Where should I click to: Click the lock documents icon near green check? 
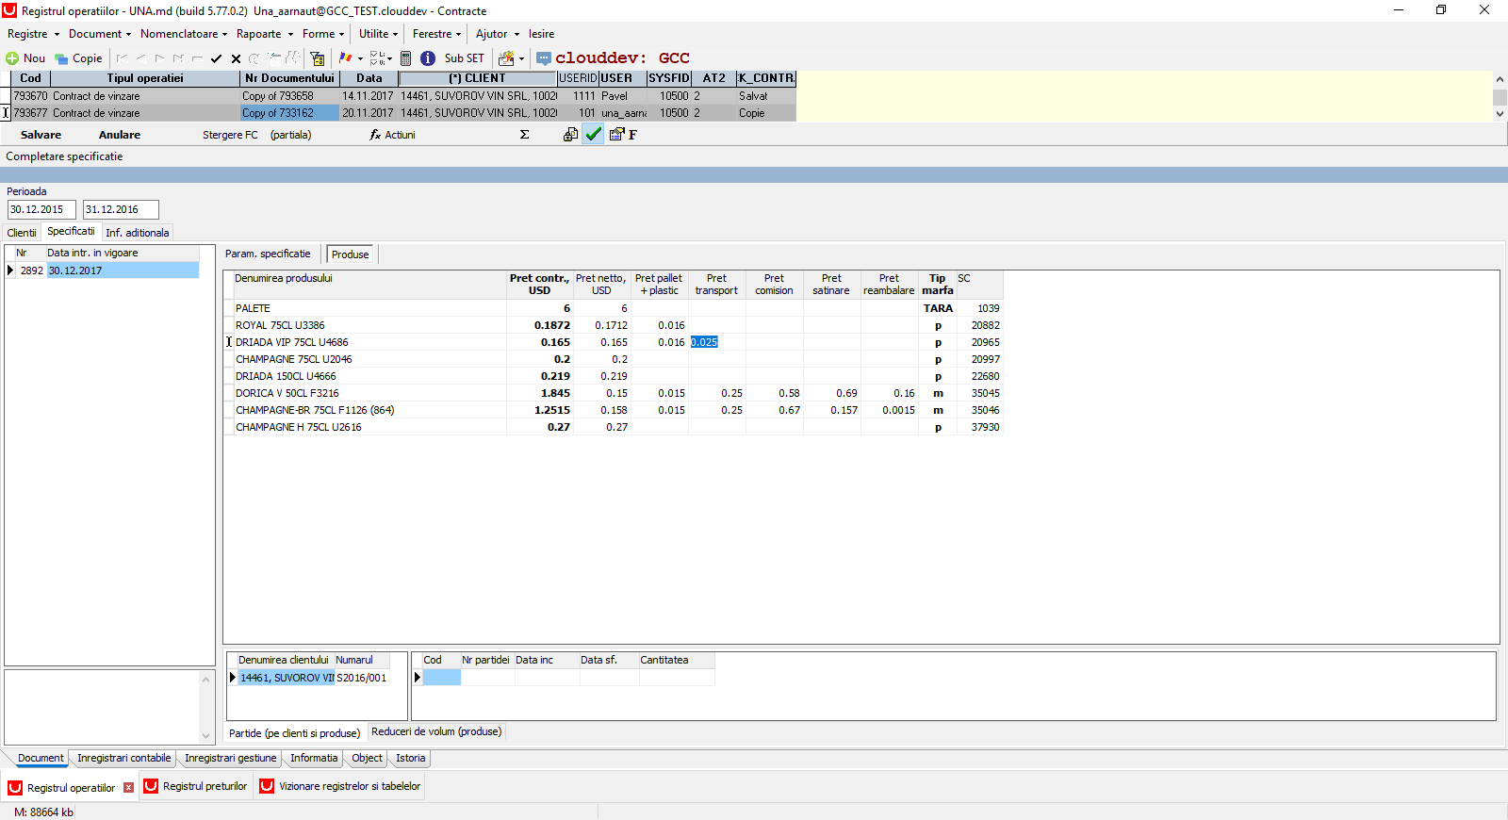pyautogui.click(x=570, y=135)
